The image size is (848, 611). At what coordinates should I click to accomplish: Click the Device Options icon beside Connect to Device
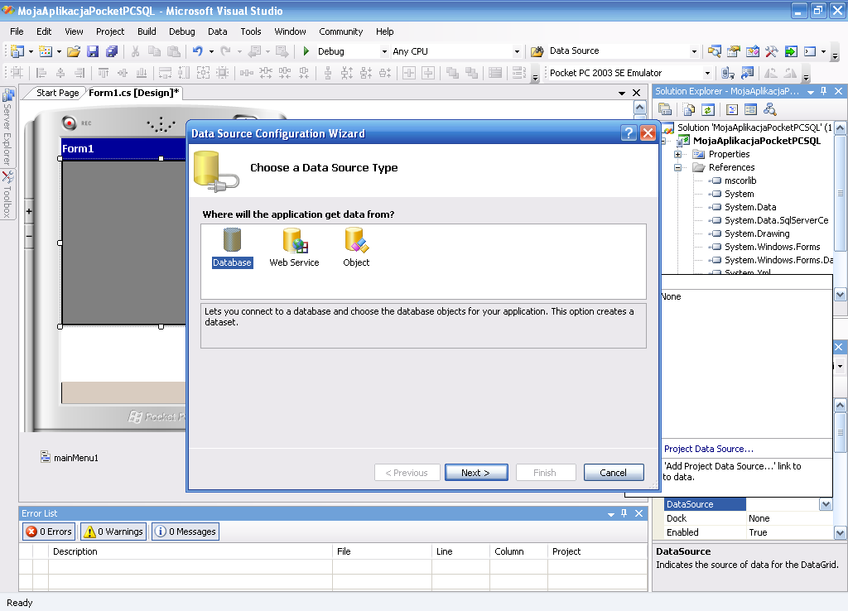748,73
